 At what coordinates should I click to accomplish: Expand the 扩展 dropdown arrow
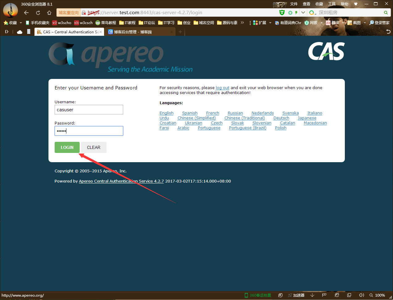coord(270,23)
